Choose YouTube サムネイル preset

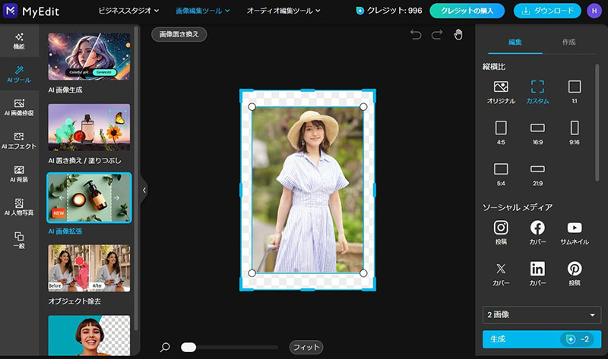(x=575, y=232)
